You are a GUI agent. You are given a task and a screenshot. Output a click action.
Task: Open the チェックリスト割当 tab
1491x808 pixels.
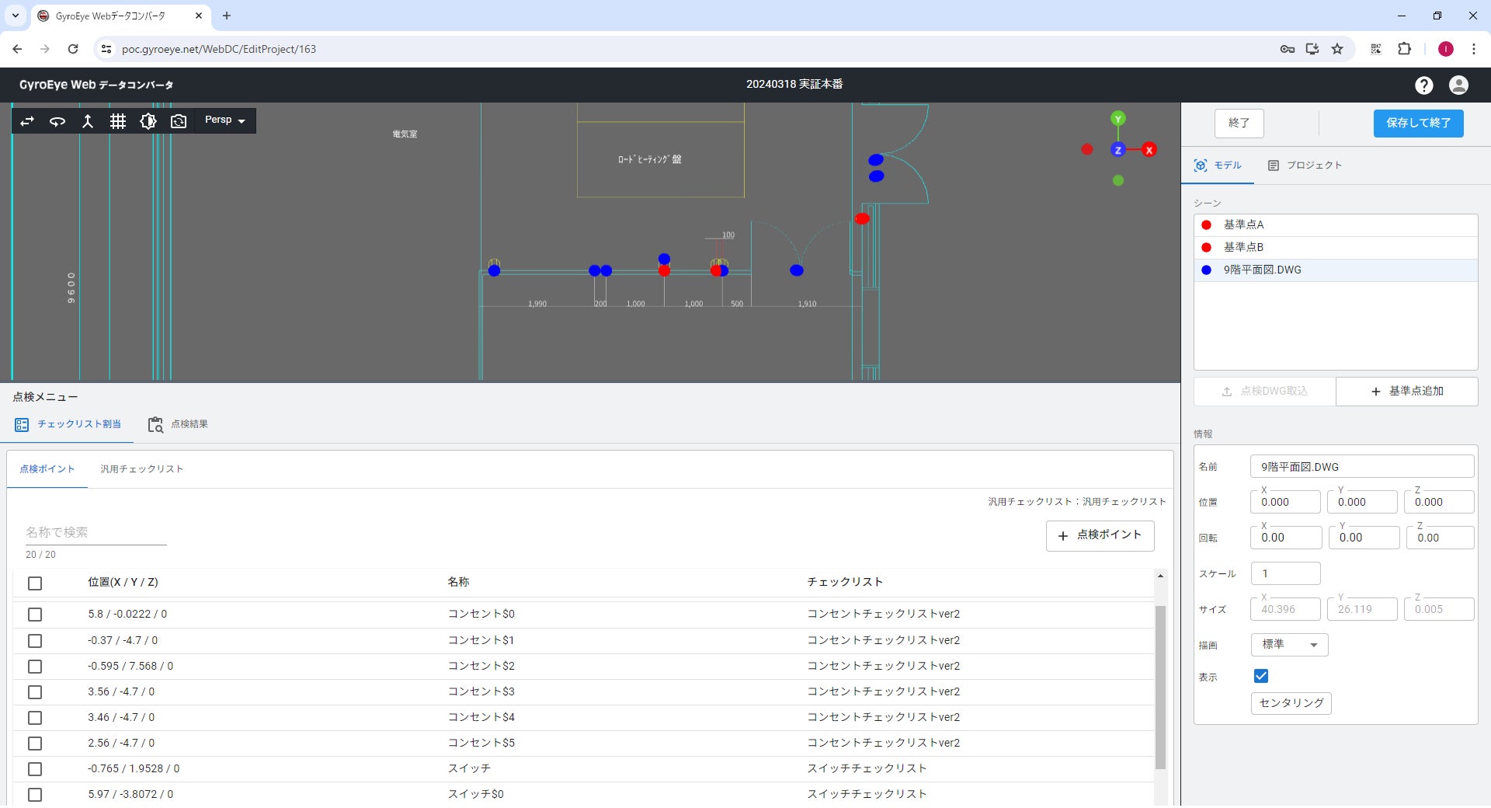[68, 425]
